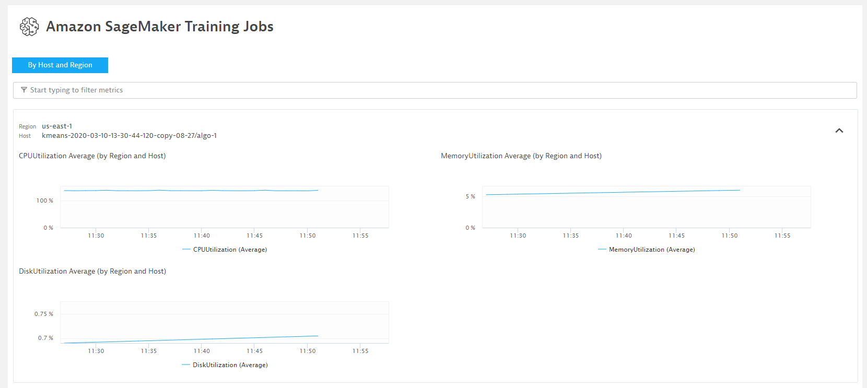Viewport: 867px width, 388px height.
Task: Click the Amazon SageMaker Training Jobs title
Action: (160, 27)
